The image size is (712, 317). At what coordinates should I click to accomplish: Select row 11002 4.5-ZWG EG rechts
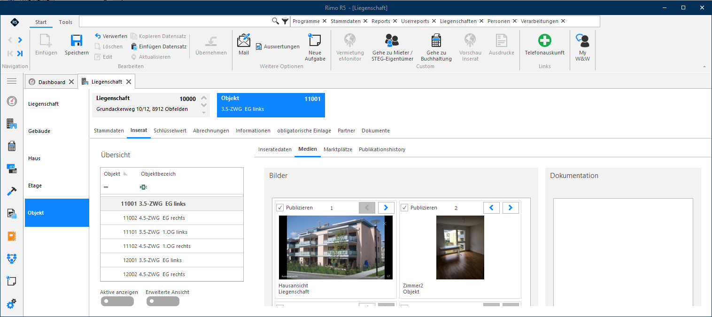(x=172, y=218)
